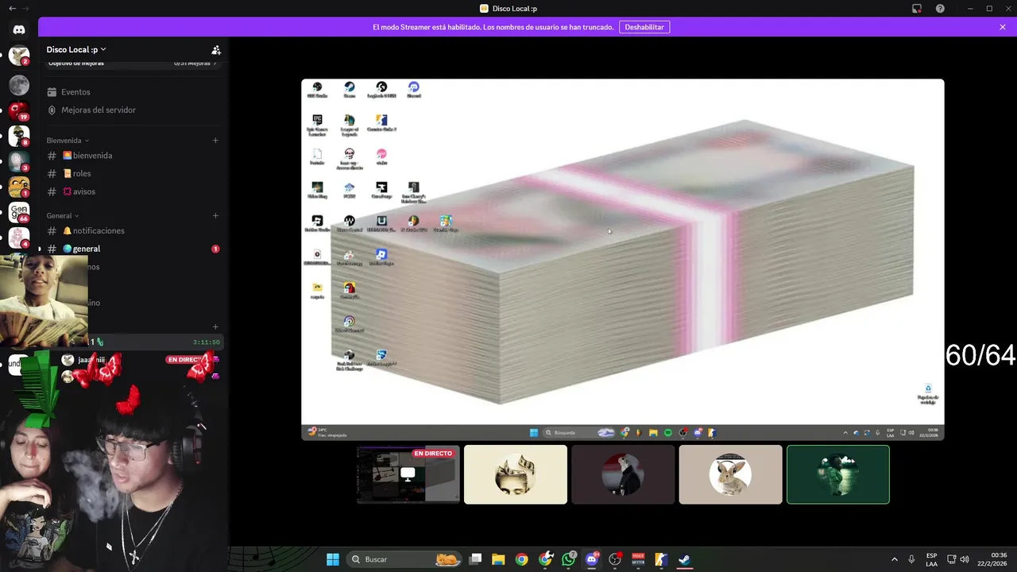Click the Recycle Bin in shared screen
The height and width of the screenshot is (572, 1017).
tap(928, 394)
